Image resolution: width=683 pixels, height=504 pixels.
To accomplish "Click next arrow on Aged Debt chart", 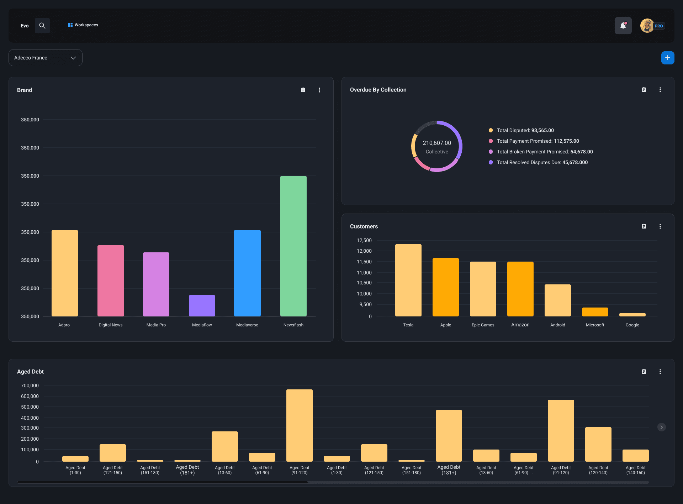I will coord(661,427).
